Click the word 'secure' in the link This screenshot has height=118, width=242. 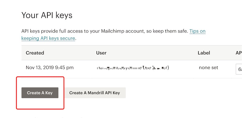67,38
